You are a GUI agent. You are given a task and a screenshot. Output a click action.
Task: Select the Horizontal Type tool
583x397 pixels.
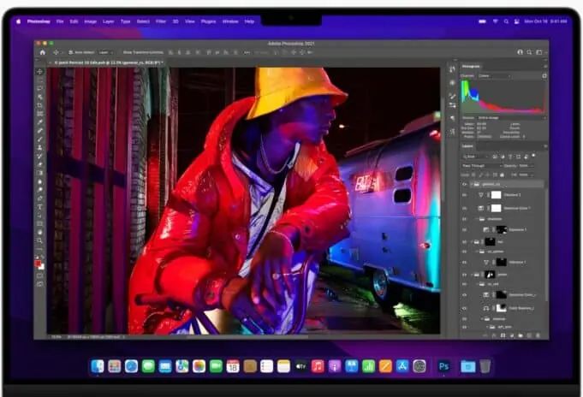[39, 207]
